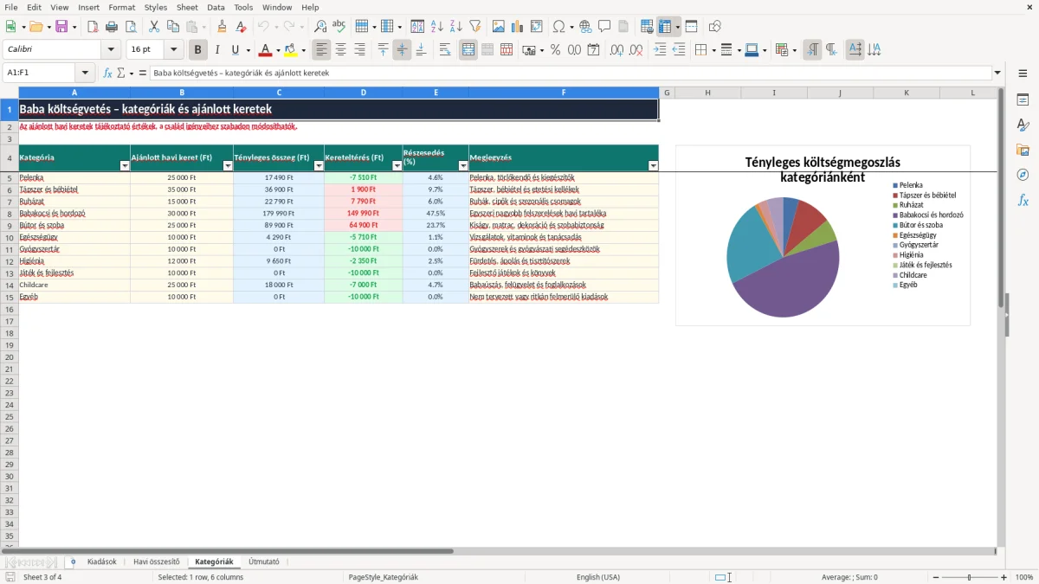Screen dimensions: 1039x584
Task: Open the Sidebar Functions panel
Action: coord(1023,200)
